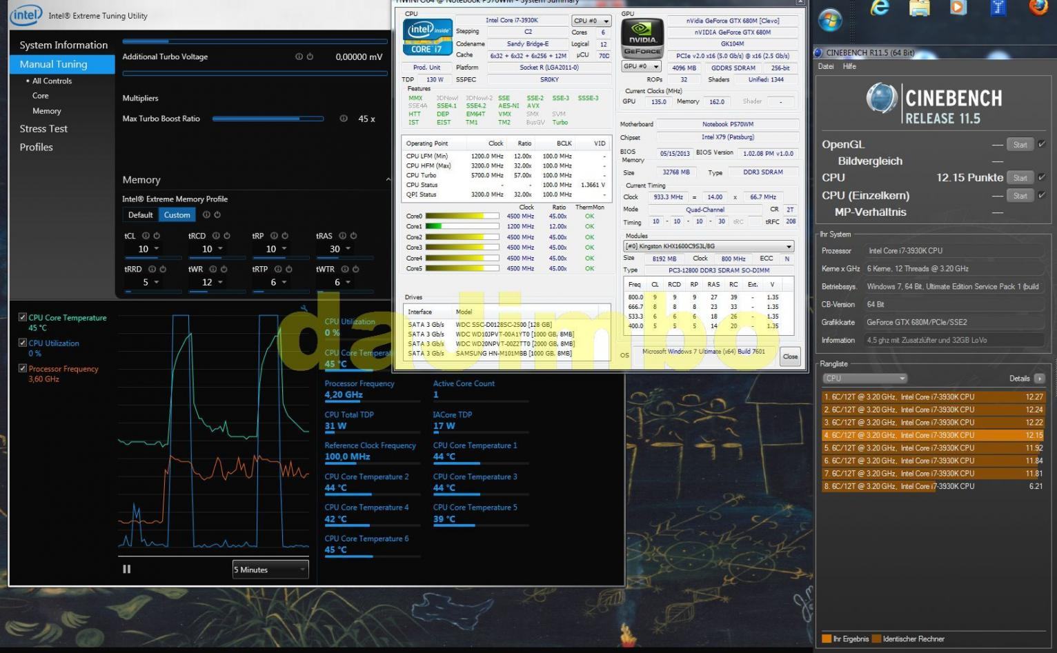This screenshot has width=1057, height=653.
Task: Launch Internet Explorer from the taskbar
Action: [880, 8]
